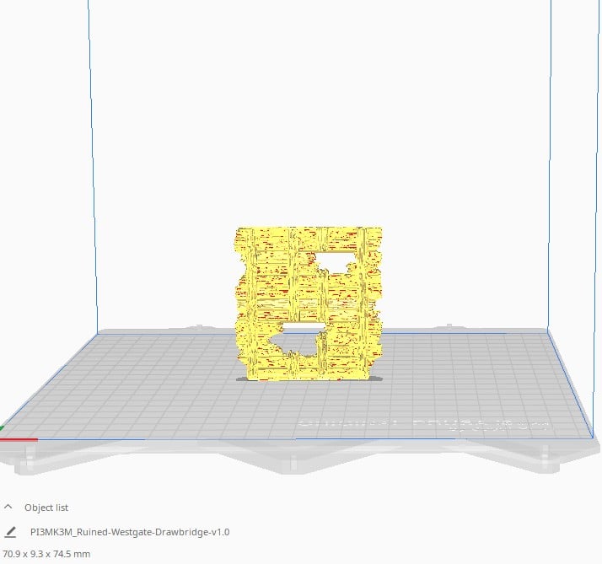
Task: Click the pencil rename icon
Action: (x=11, y=532)
